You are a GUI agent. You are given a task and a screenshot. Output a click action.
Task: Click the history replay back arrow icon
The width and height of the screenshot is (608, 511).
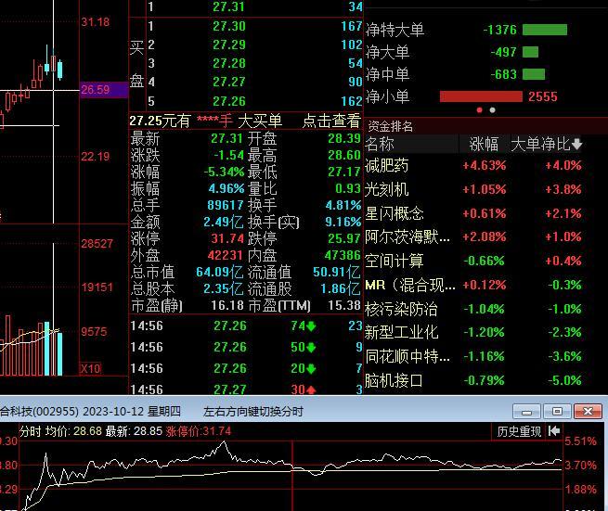coord(554,431)
